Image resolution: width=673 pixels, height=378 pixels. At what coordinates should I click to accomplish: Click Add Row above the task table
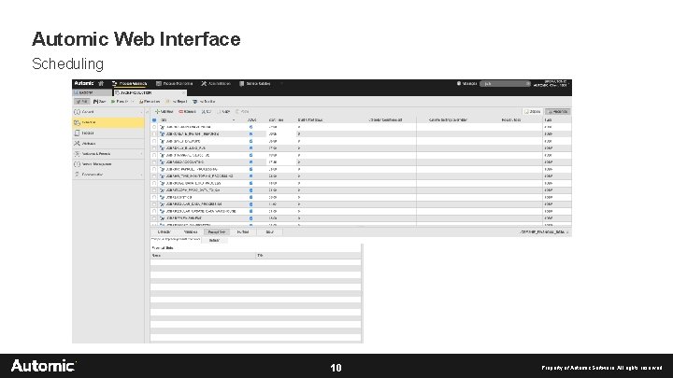[x=164, y=111]
